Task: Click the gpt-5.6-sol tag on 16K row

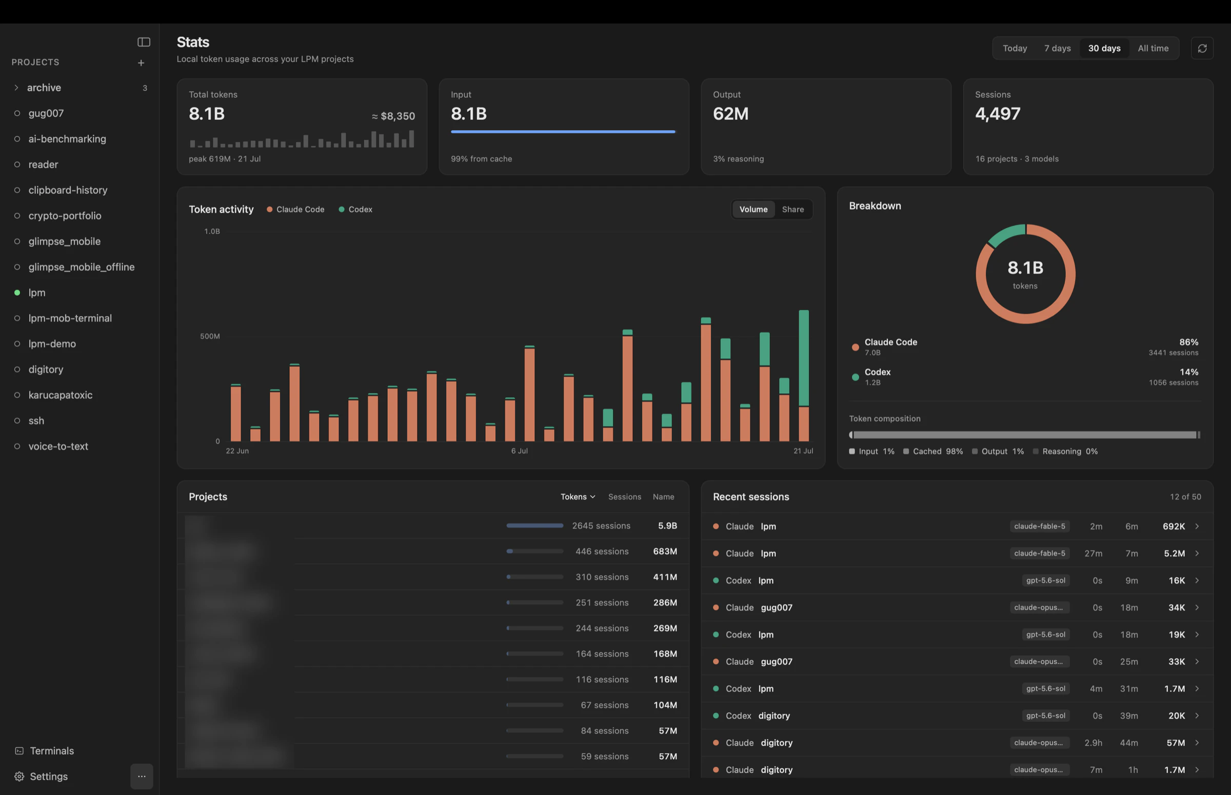Action: coord(1045,580)
